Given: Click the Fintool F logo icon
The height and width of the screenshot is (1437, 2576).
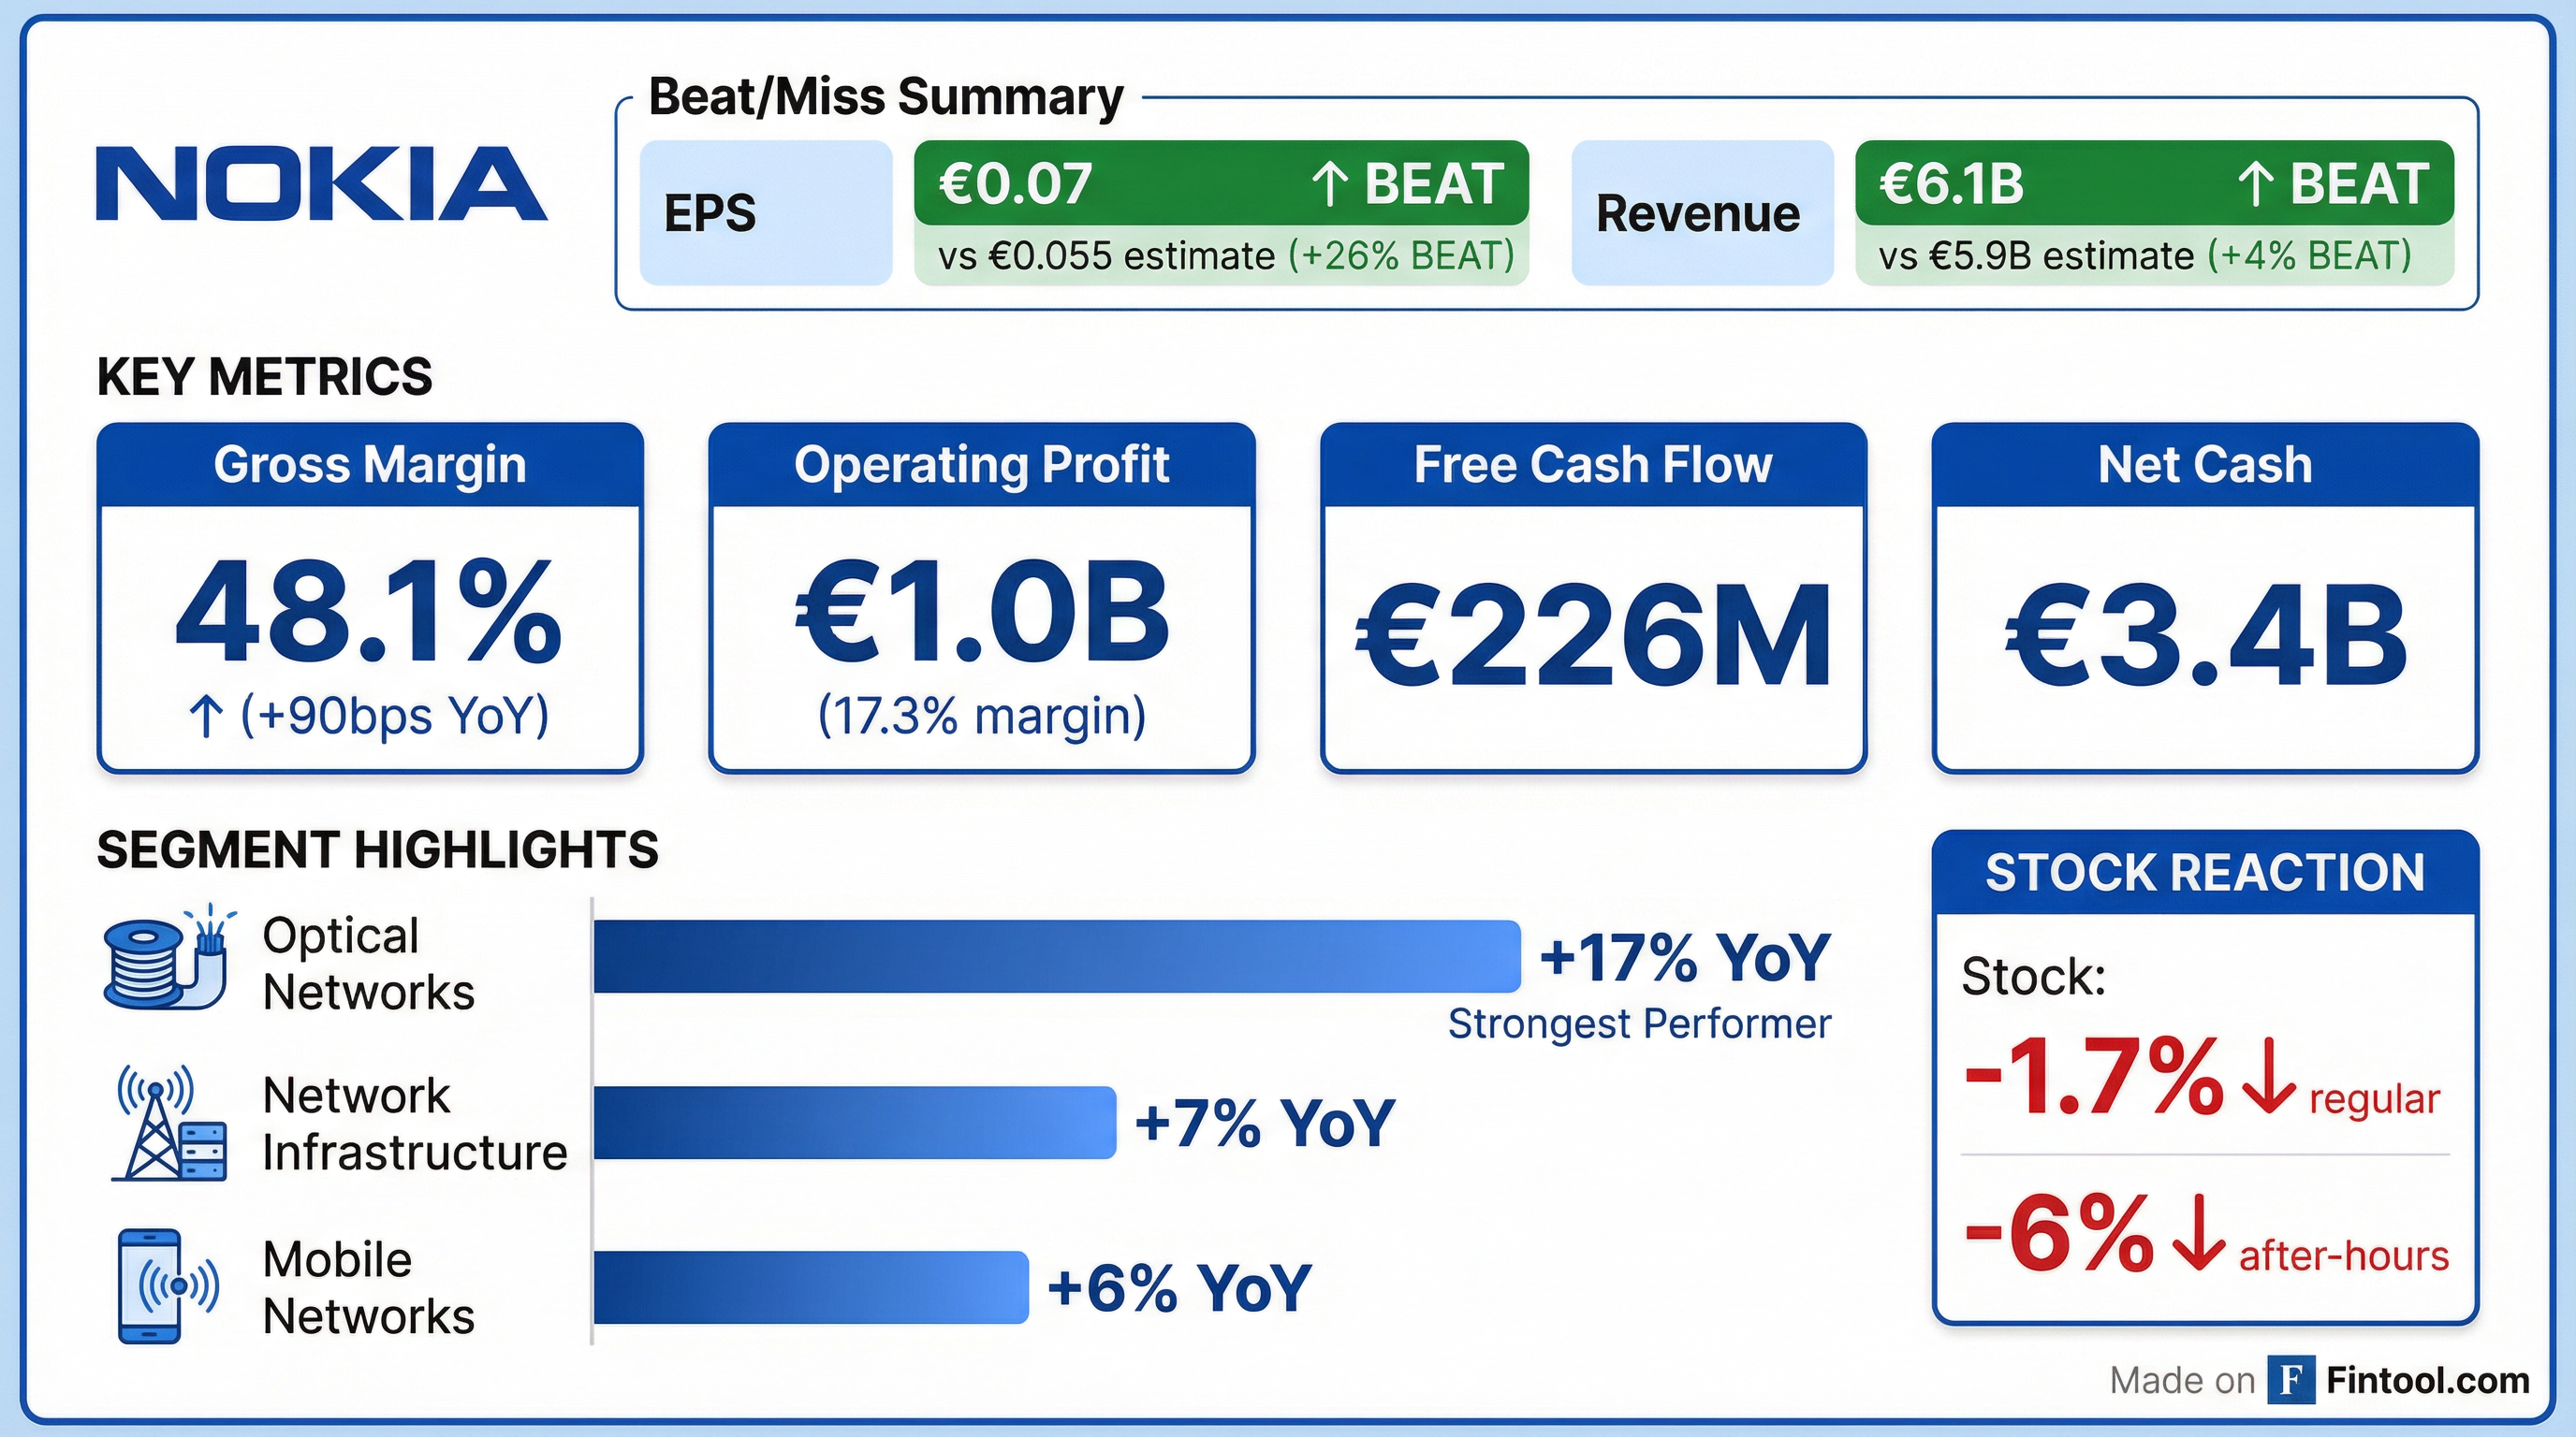Looking at the screenshot, I should pyautogui.click(x=2291, y=1380).
